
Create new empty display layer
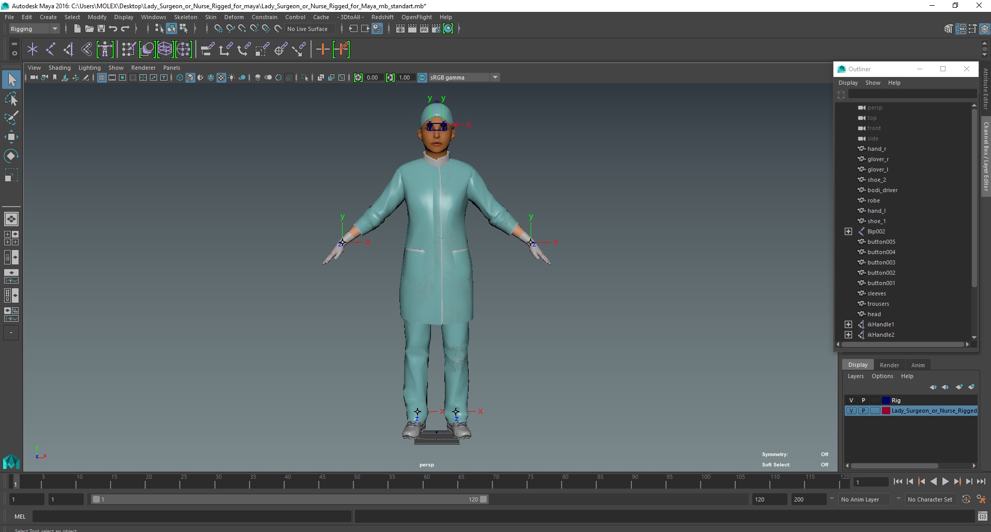click(x=959, y=387)
